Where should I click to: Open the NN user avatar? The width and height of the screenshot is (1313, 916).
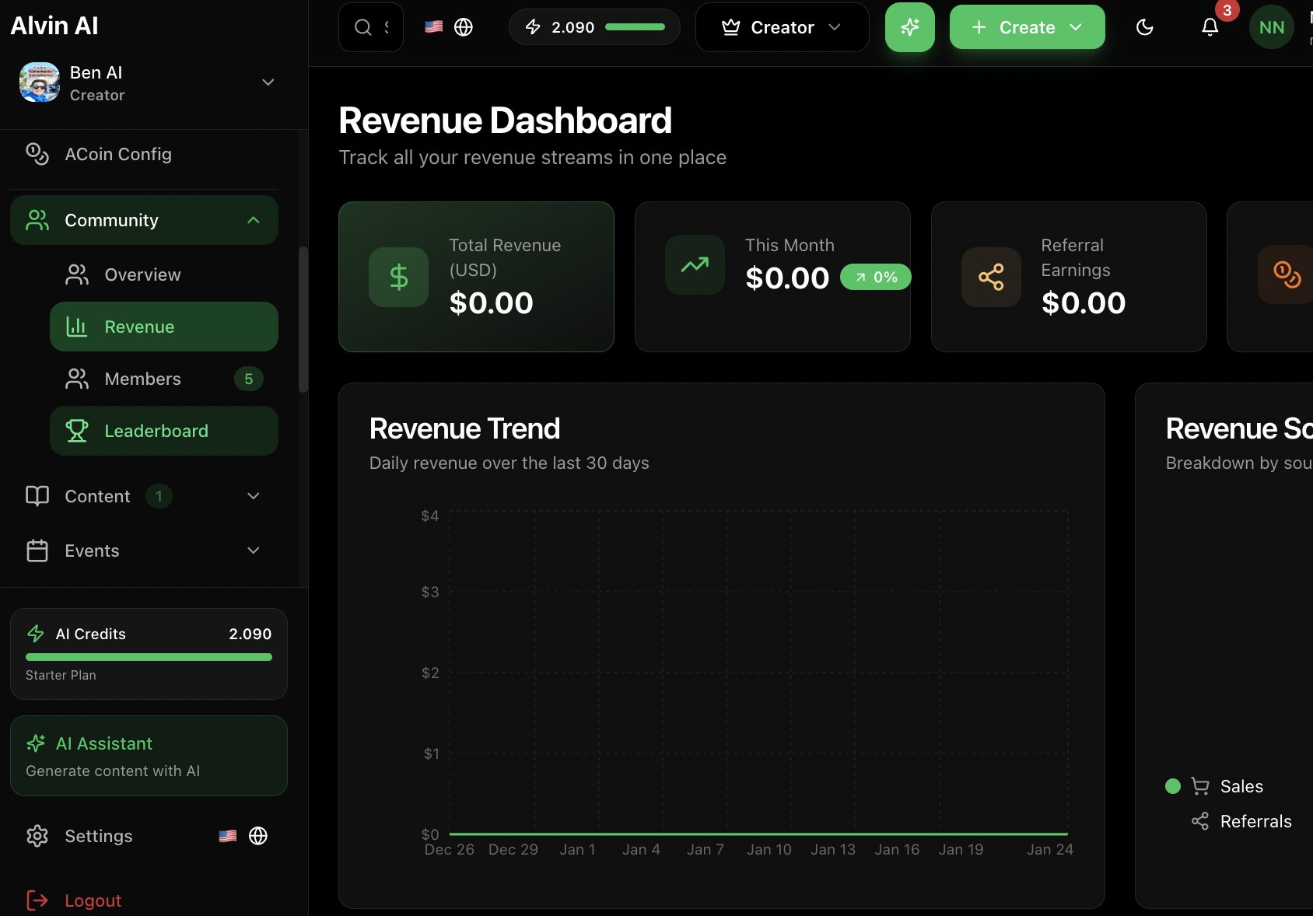point(1272,27)
